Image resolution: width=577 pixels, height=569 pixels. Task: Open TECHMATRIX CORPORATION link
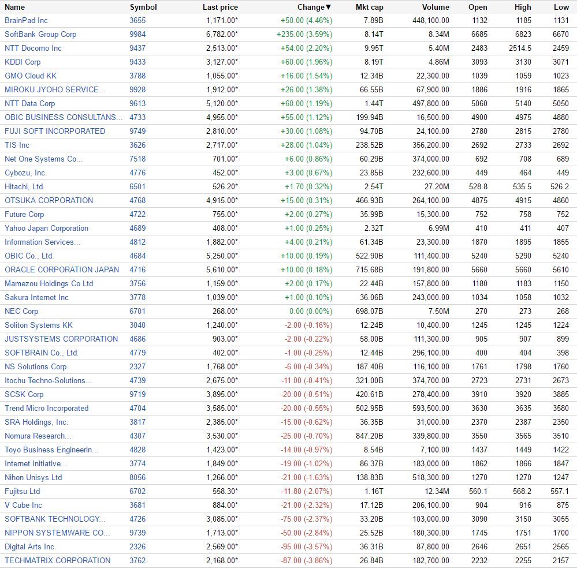57,560
